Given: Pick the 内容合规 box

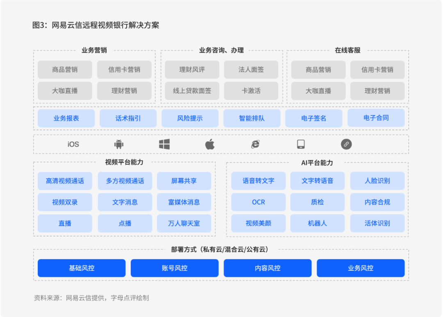Looking at the screenshot, I should pyautogui.click(x=377, y=202).
